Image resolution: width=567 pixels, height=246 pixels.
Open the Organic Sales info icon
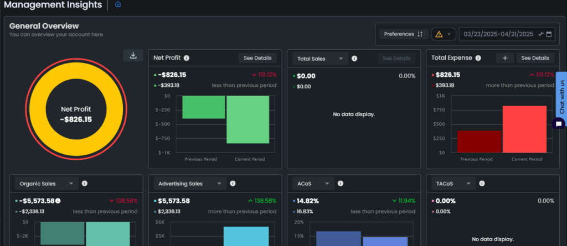coord(85,184)
